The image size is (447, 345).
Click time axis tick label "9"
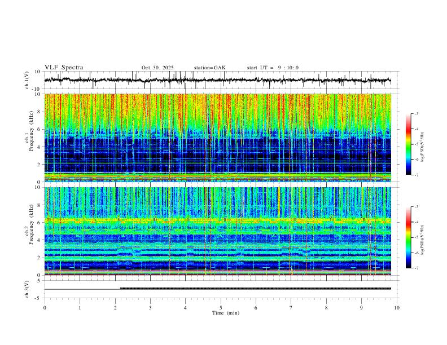361,308
